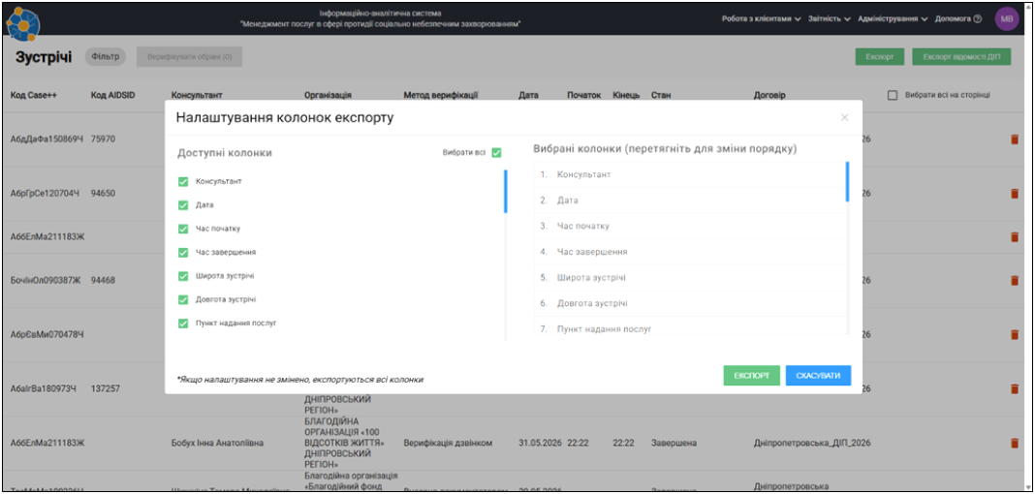
Task: Uncheck the Час початку column checkbox
Action: (x=183, y=229)
